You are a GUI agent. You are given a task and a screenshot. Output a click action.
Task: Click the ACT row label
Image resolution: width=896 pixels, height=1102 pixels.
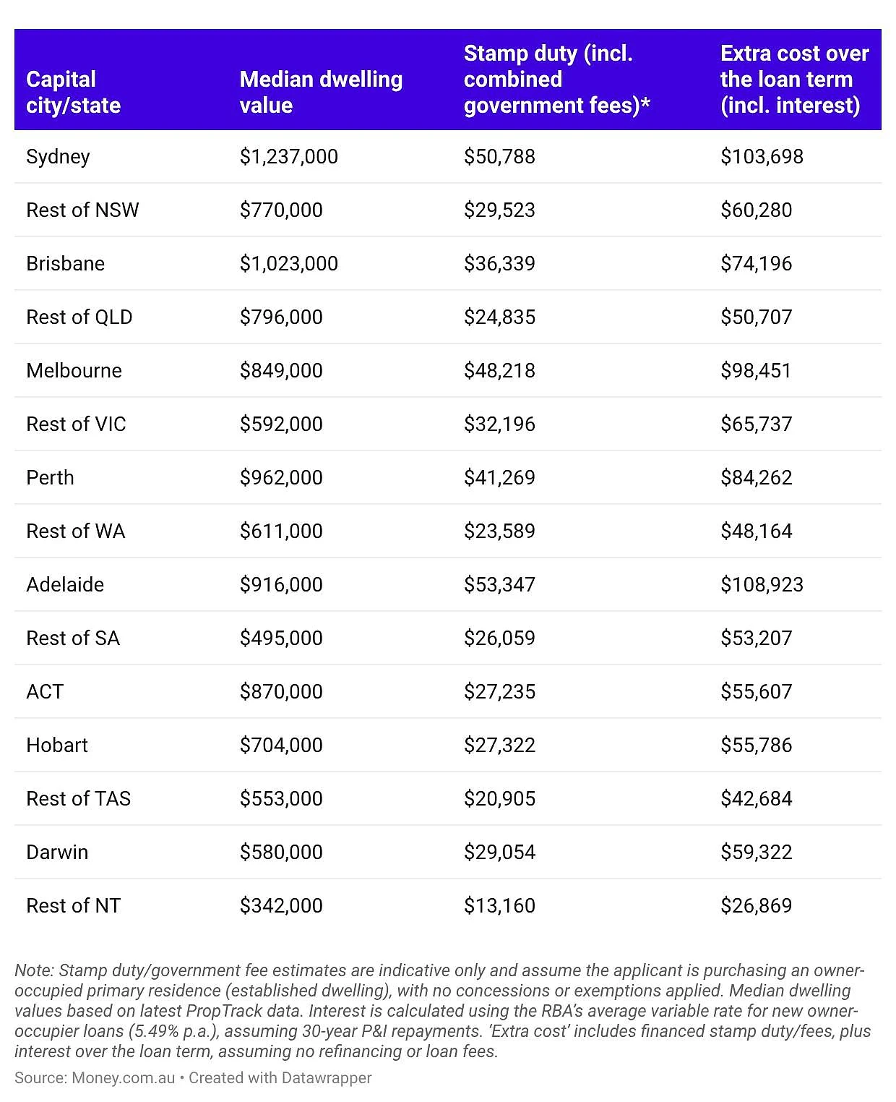(45, 691)
